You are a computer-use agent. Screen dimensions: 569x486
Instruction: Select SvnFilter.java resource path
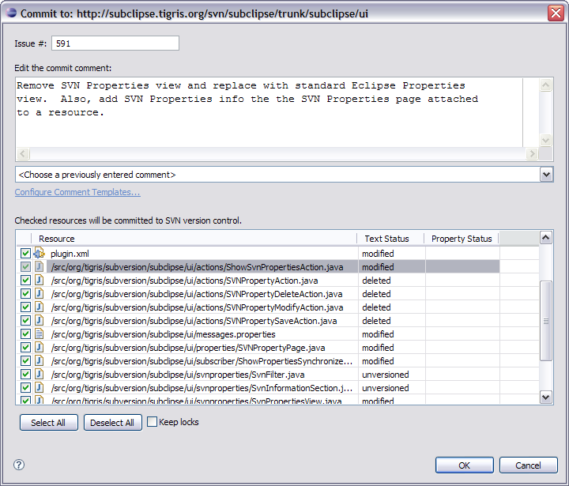point(178,375)
